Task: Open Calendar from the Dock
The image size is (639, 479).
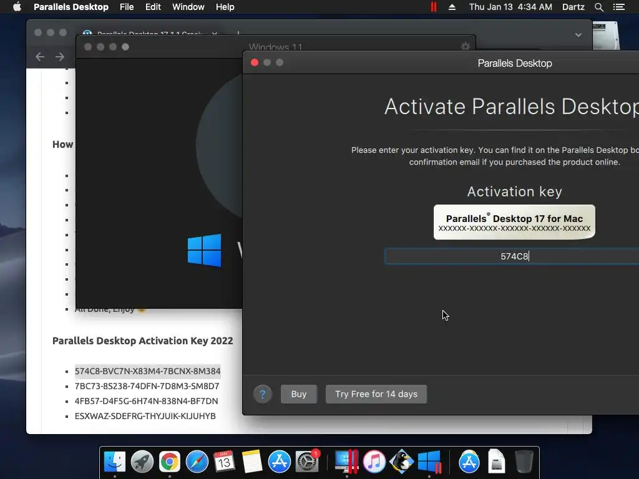Action: pyautogui.click(x=224, y=462)
